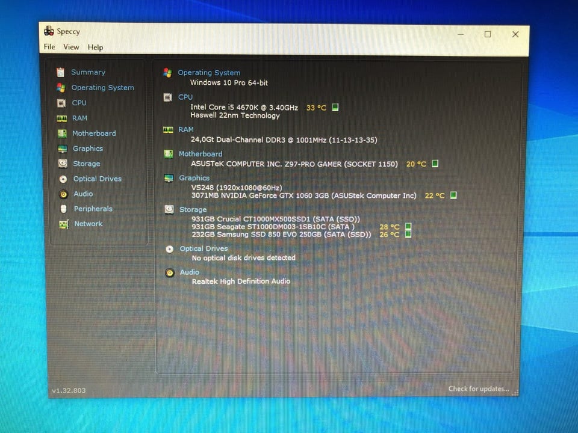Click the RAM stick icon in sidebar
This screenshot has height=433, width=578.
[x=62, y=118]
